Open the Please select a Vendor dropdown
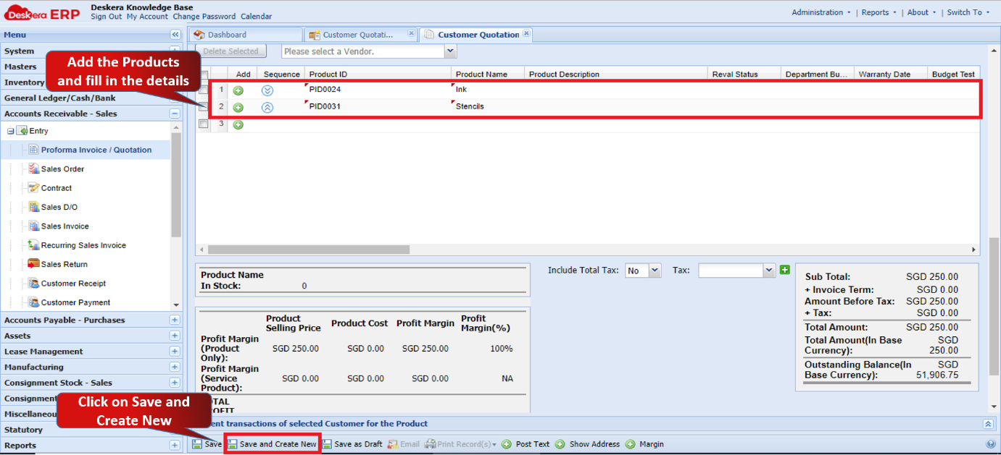The image size is (1001, 455). [x=450, y=51]
